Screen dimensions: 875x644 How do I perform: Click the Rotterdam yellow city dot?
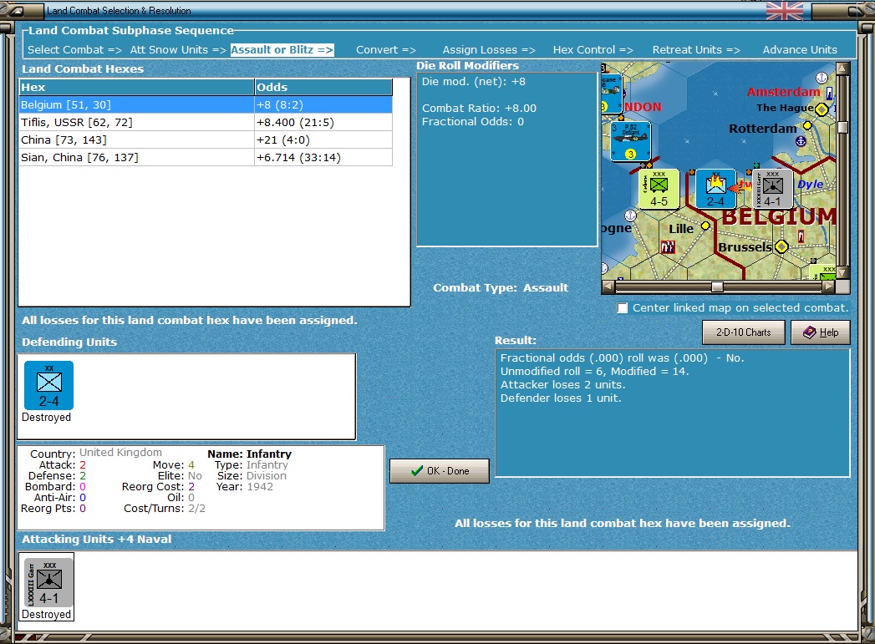pyautogui.click(x=807, y=125)
